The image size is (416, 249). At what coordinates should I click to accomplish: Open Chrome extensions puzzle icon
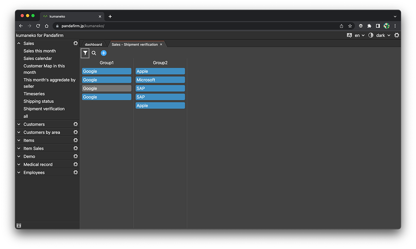[369, 26]
